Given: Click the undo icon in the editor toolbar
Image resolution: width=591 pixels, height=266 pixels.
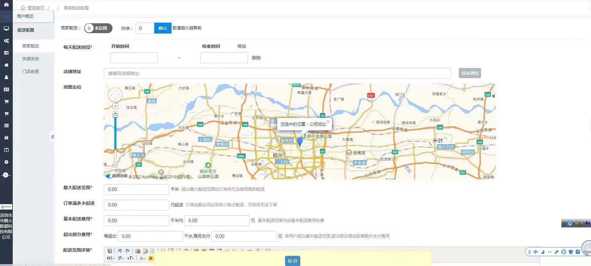Looking at the screenshot, I should 120,251.
